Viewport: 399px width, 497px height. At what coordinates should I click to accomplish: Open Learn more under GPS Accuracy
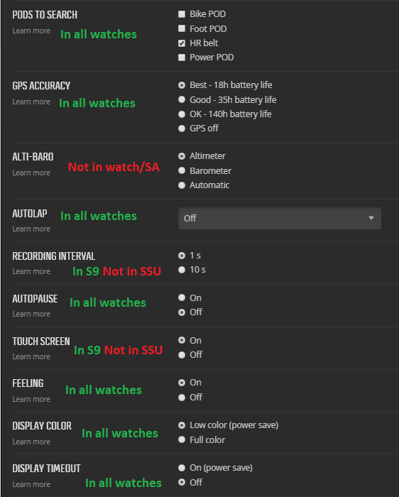coord(31,102)
